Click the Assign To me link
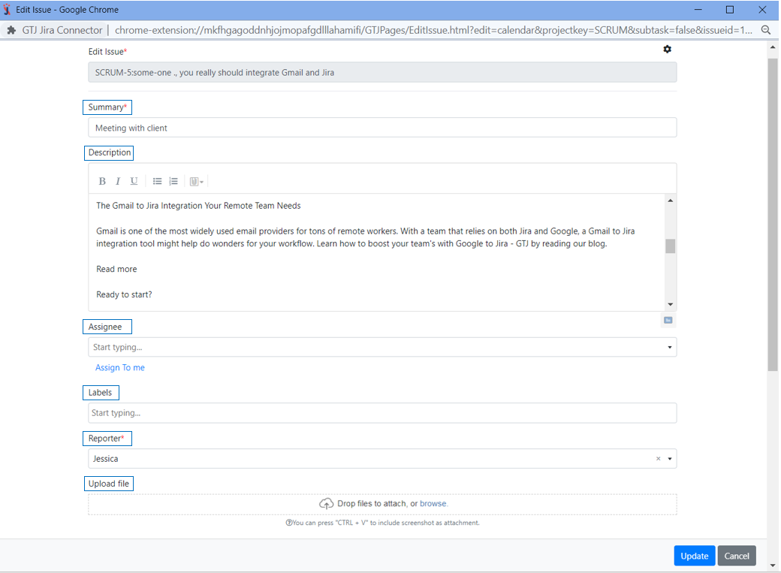Image resolution: width=781 pixels, height=573 pixels. click(x=120, y=368)
